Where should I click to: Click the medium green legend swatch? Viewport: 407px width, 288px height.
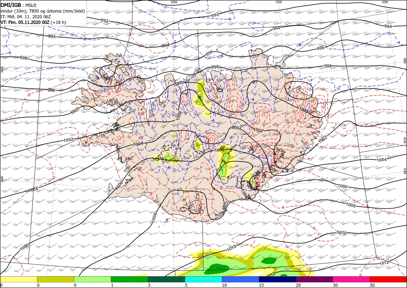click(129, 279)
